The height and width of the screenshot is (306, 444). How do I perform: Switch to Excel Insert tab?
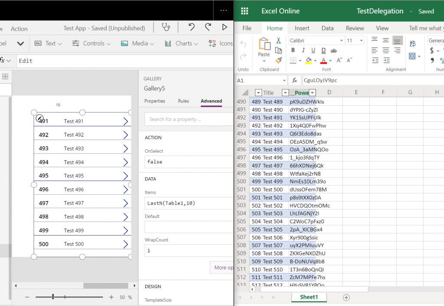tap(302, 28)
